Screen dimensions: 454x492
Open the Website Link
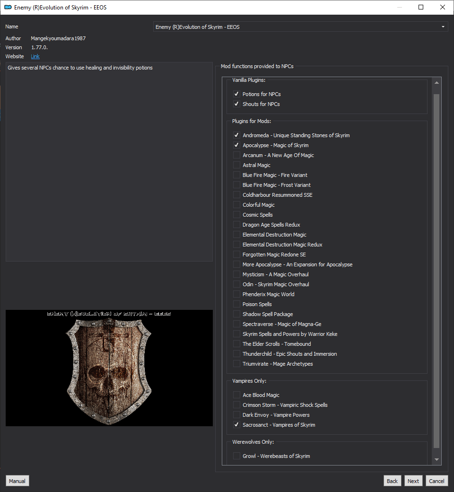35,56
